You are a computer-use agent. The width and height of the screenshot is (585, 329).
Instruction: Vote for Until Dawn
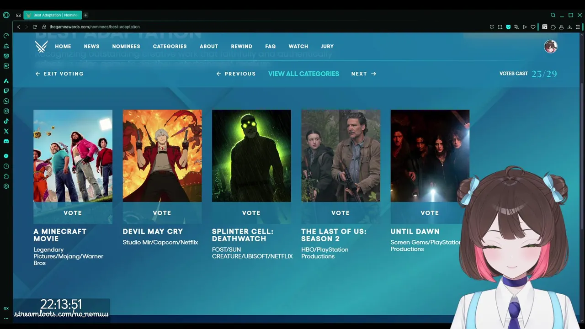coord(430,213)
